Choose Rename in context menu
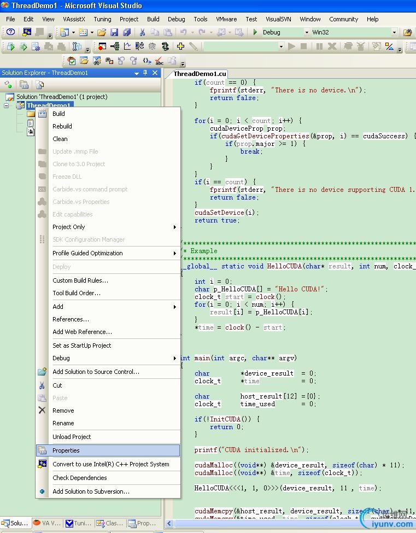The width and height of the screenshot is (416, 533). [108, 423]
